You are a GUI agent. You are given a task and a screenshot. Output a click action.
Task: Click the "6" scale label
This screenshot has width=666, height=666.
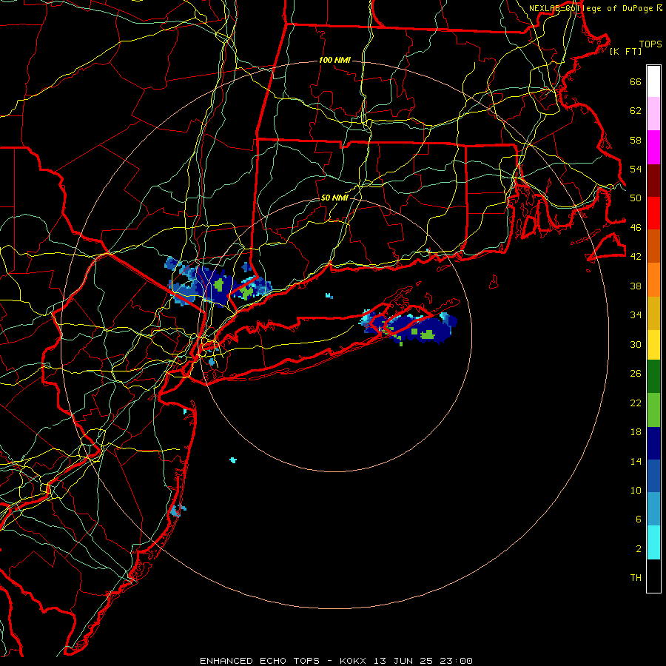tap(639, 519)
